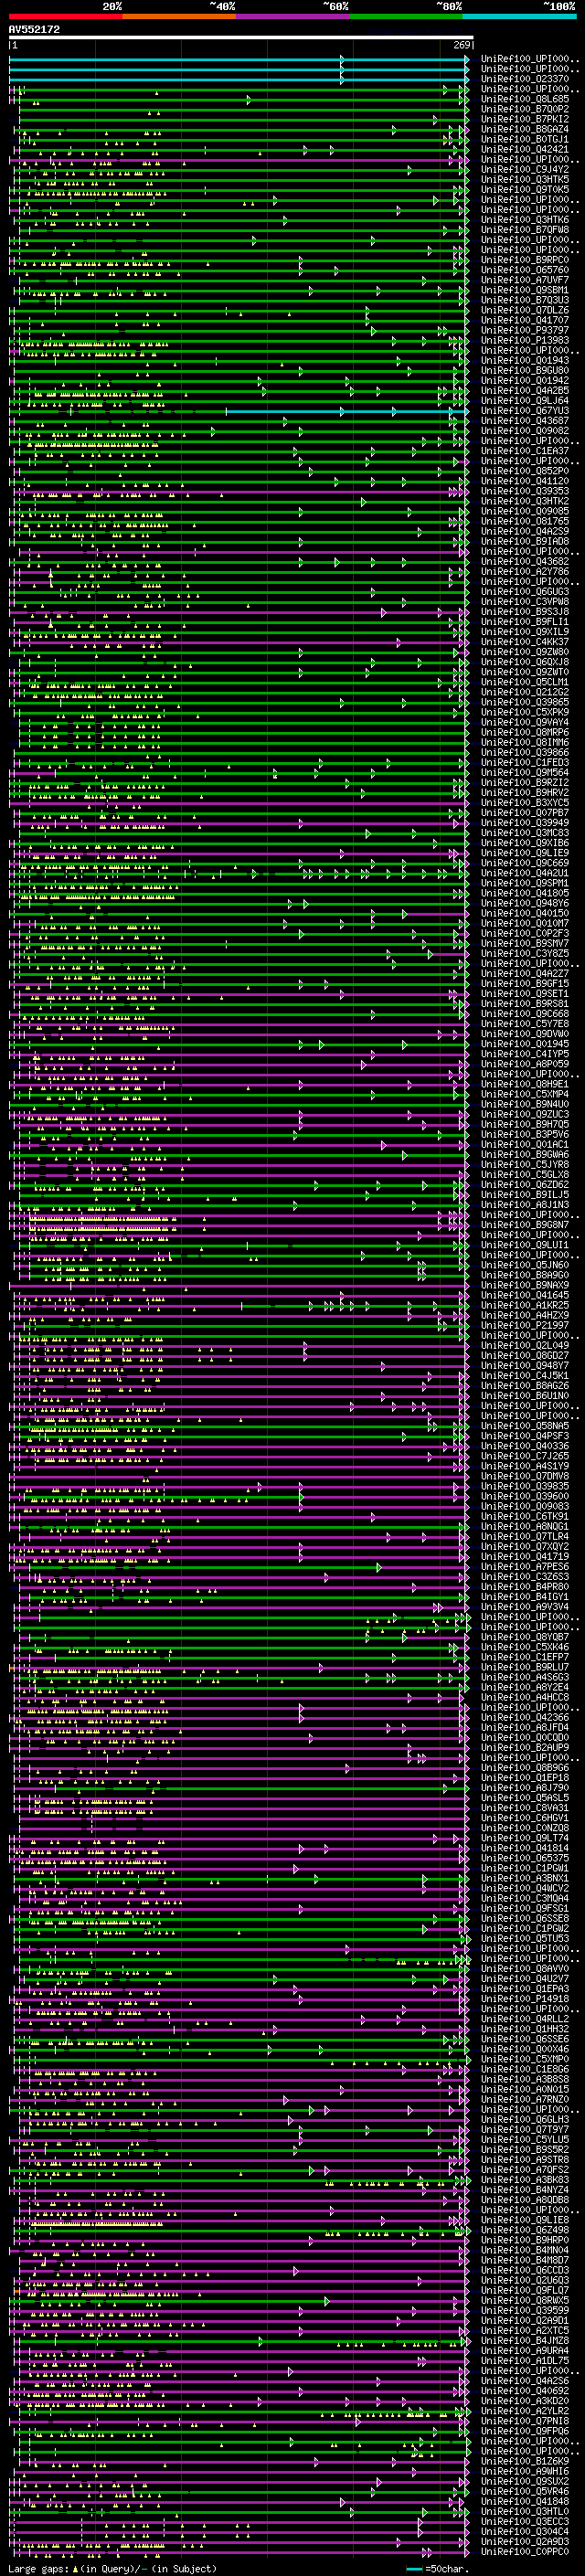Select hit label UniRef100_Q5CLM1
This screenshot has width=585, height=2576.
(525, 682)
